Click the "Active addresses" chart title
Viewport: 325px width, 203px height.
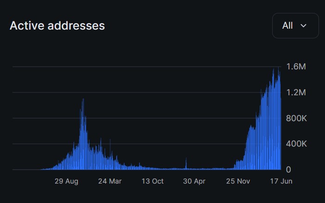[x=57, y=25]
